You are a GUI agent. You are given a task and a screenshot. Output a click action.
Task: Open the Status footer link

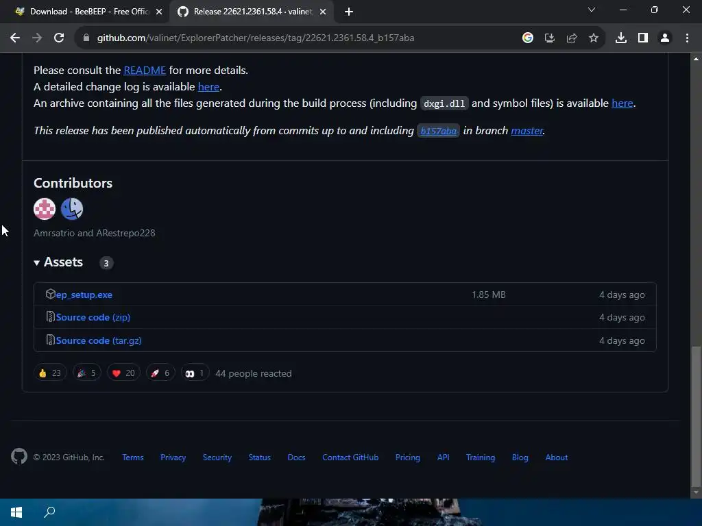click(x=260, y=458)
